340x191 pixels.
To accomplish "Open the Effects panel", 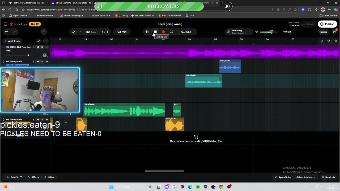I will (x=33, y=177).
